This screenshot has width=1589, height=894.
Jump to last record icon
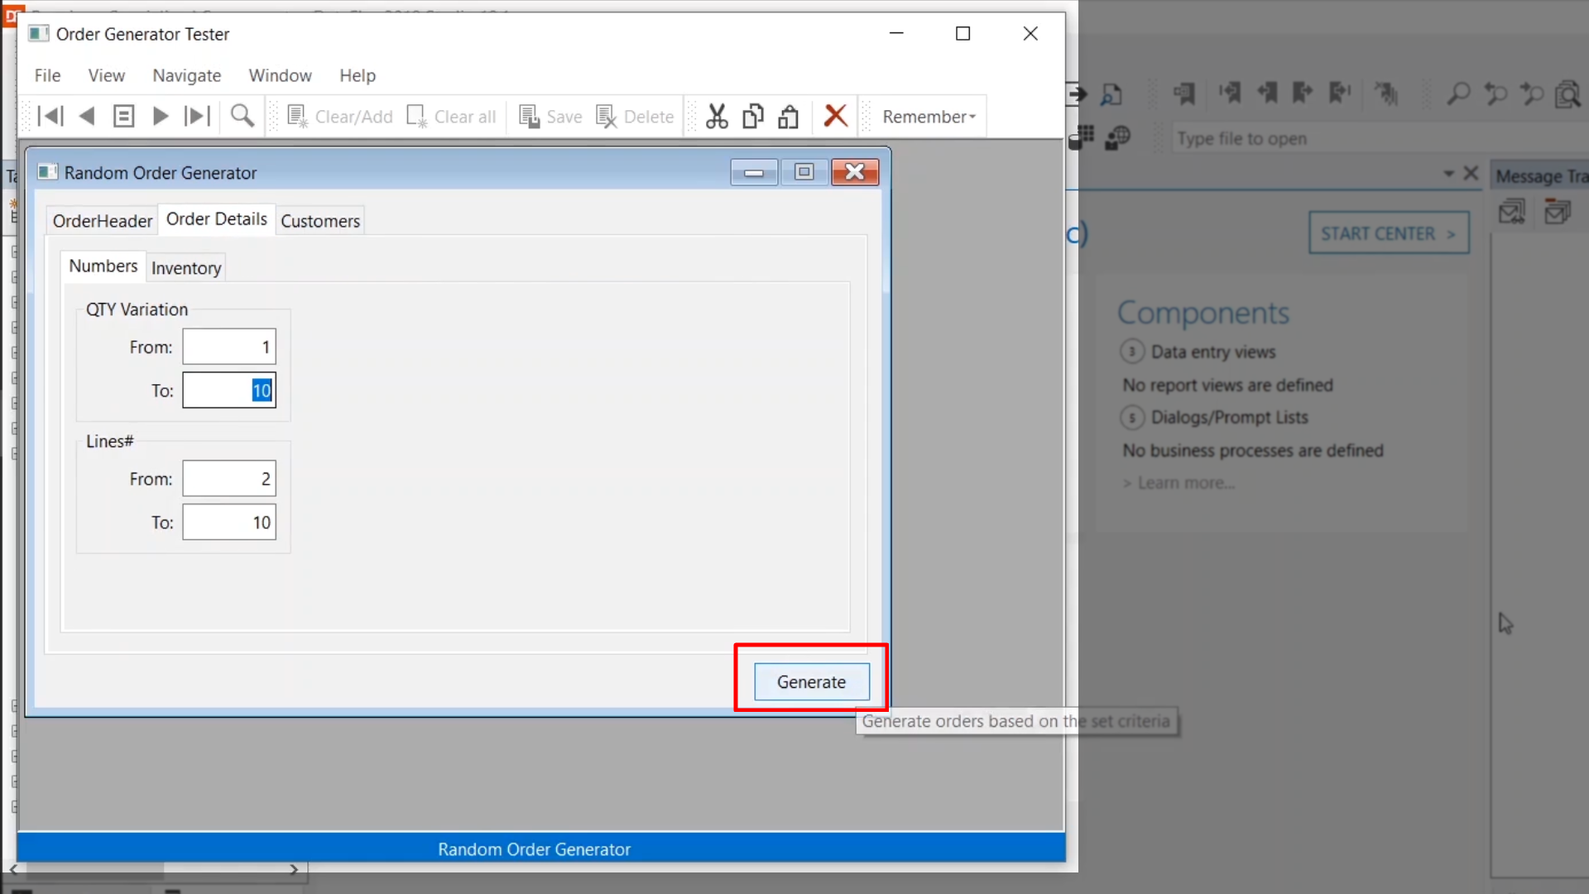(197, 116)
